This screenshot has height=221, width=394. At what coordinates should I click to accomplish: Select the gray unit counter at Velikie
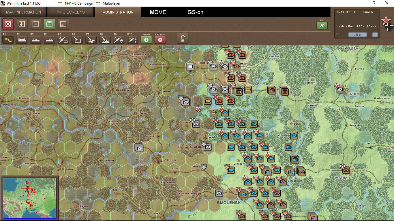[190, 67]
